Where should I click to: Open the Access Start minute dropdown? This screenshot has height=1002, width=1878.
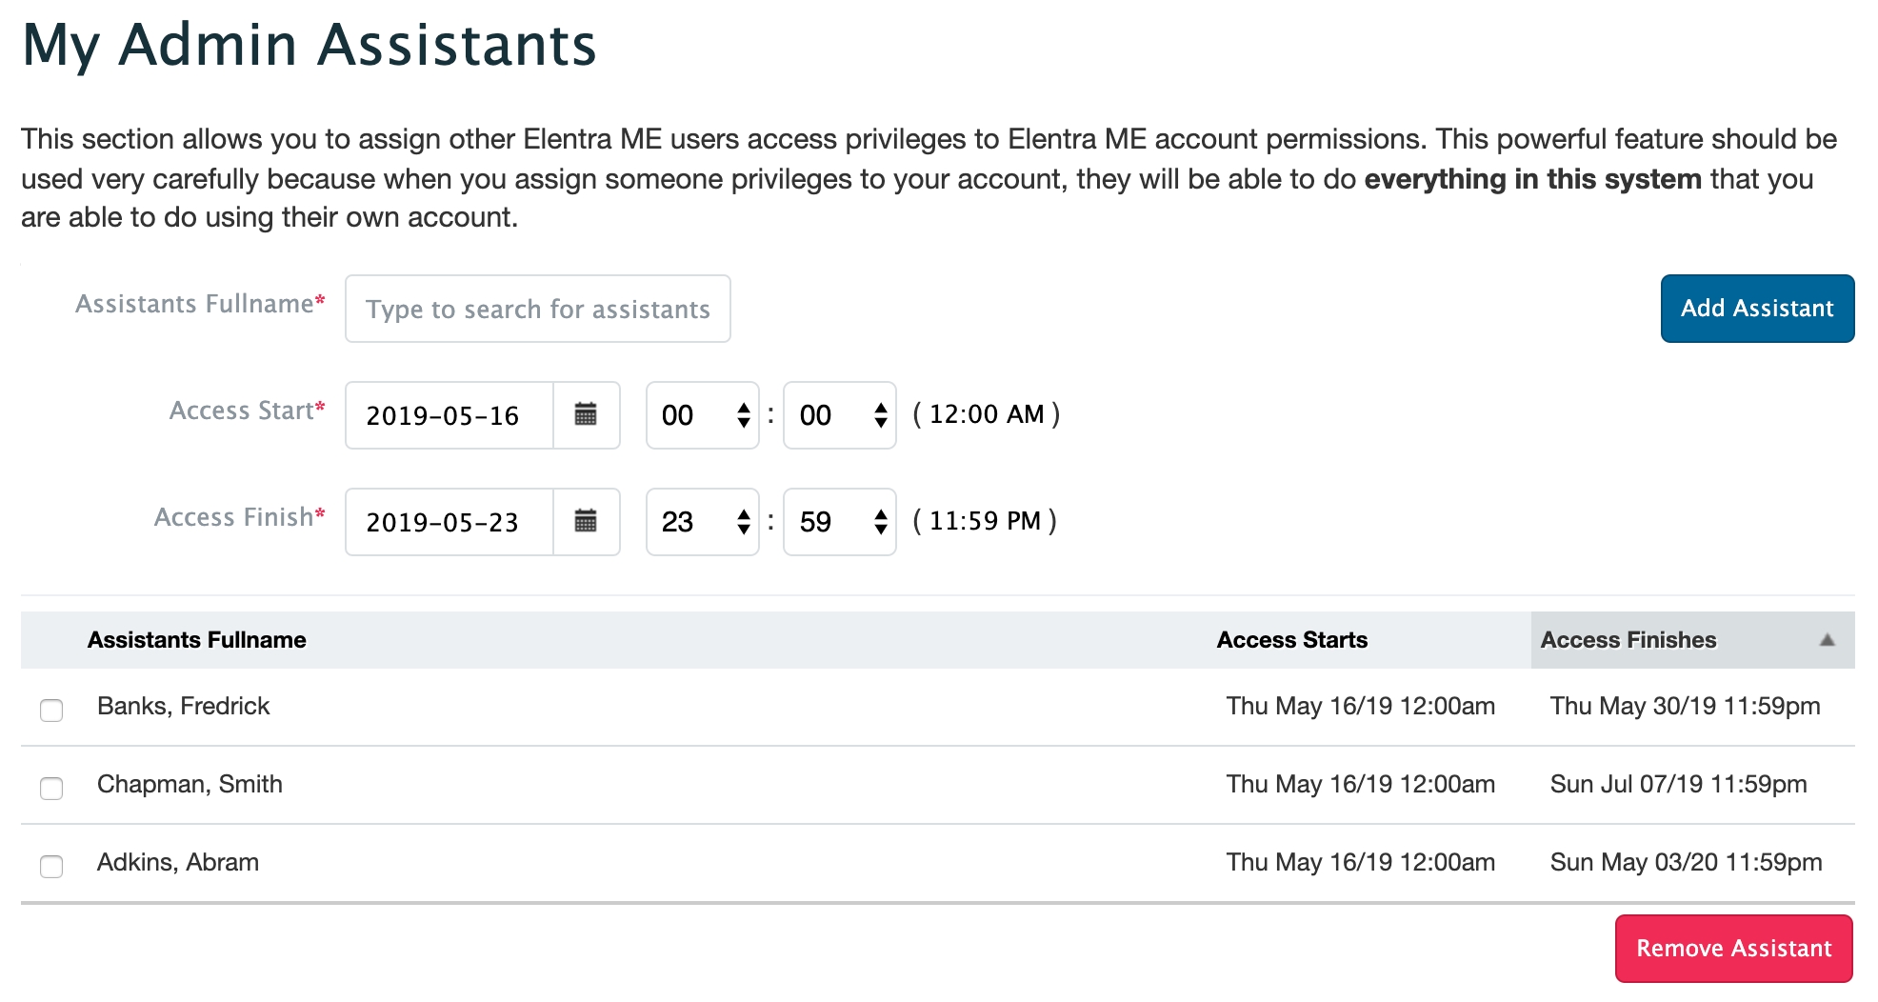(840, 415)
